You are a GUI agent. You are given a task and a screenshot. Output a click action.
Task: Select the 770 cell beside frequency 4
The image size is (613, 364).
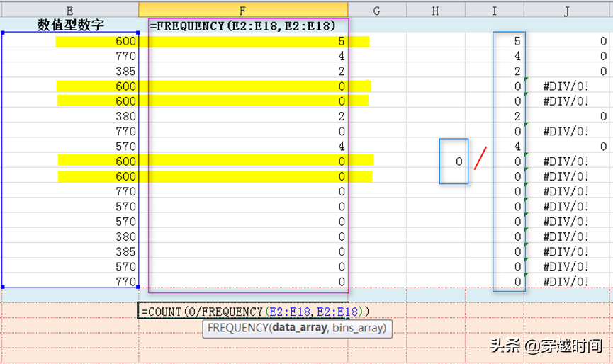click(x=70, y=56)
